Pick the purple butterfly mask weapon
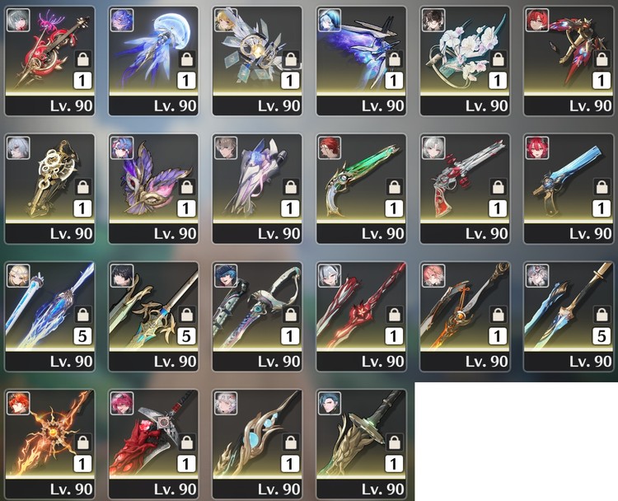This screenshot has width=618, height=501. pyautogui.click(x=153, y=189)
